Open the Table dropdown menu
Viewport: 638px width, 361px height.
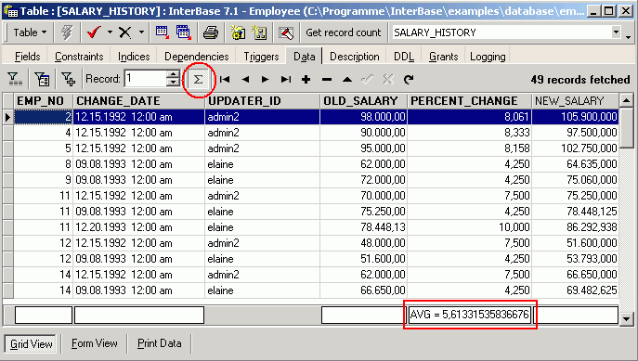click(30, 32)
